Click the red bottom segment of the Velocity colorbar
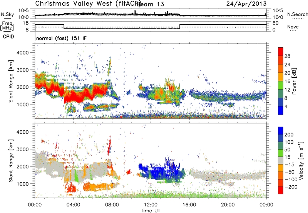 click(x=281, y=190)
